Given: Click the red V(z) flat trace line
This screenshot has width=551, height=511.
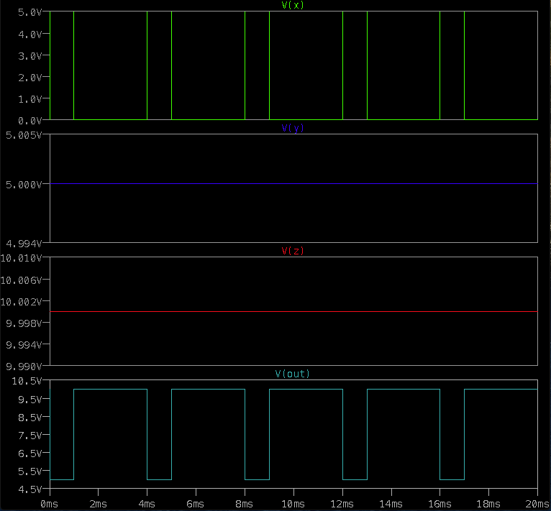Looking at the screenshot, I should [293, 311].
